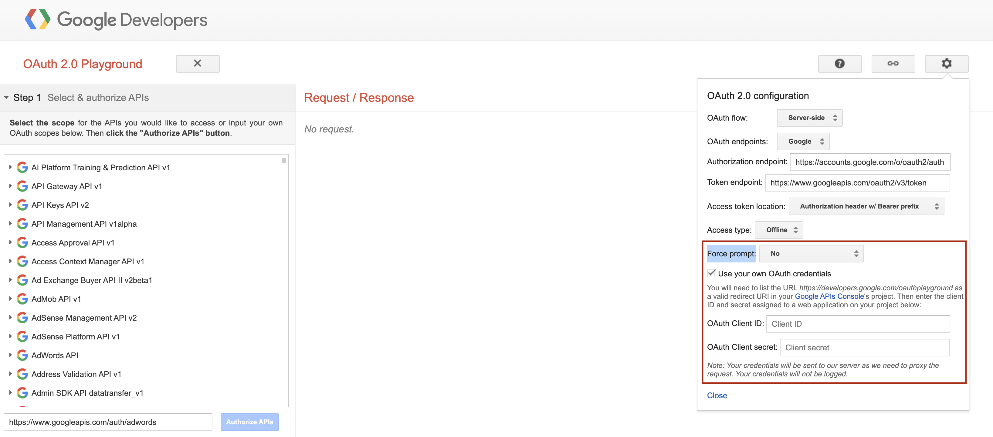This screenshot has width=993, height=437.
Task: Click the Google icon next to AdWords API
Action: 22,355
